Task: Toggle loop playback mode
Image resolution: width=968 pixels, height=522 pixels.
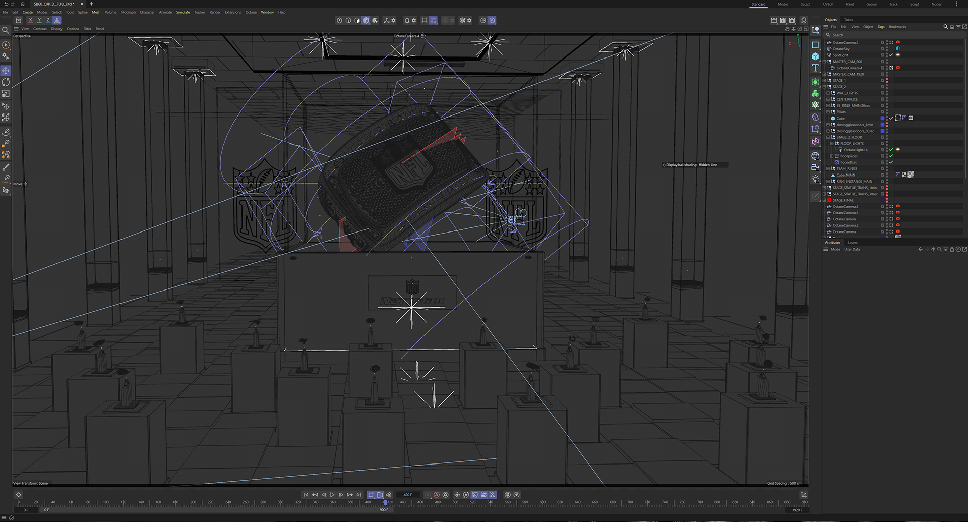Action: tap(371, 495)
